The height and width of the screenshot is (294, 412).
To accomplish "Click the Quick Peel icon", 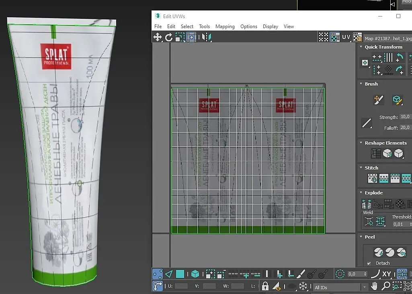I will [x=378, y=252].
